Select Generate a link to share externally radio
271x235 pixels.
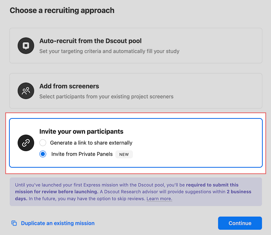(x=43, y=143)
